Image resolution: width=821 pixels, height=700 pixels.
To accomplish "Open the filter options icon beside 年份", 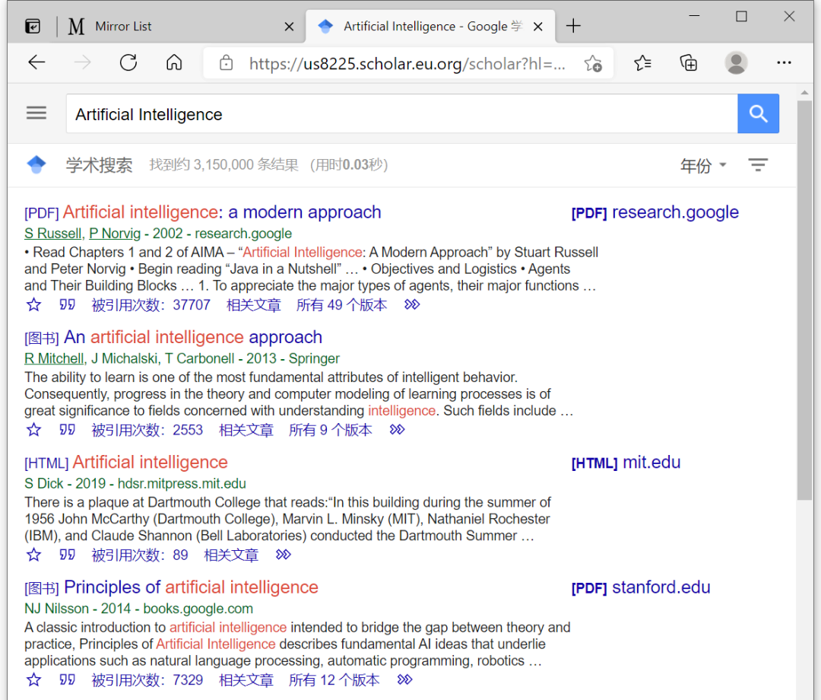I will pos(758,165).
